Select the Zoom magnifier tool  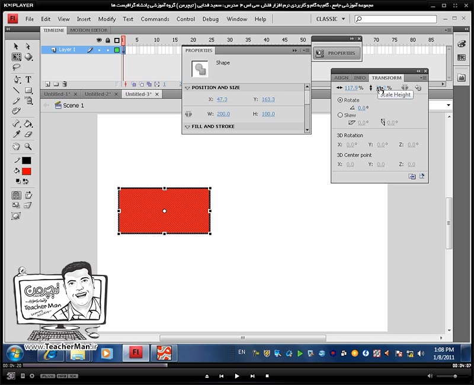[28, 146]
